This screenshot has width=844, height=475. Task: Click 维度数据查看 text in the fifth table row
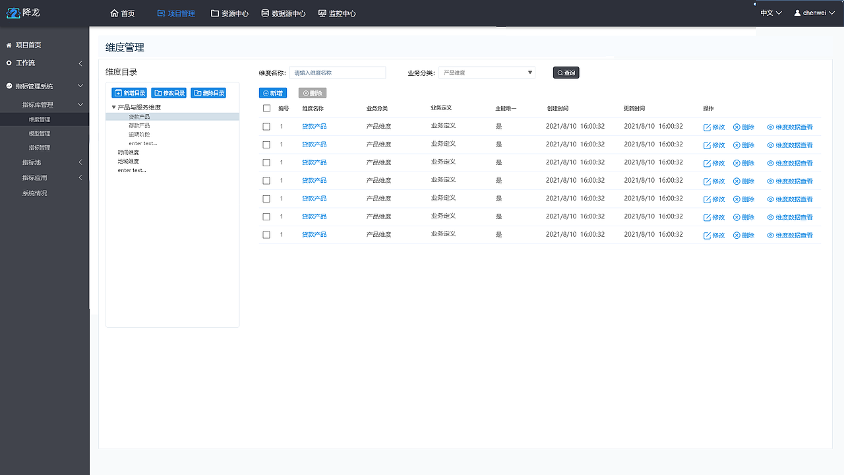(x=794, y=199)
